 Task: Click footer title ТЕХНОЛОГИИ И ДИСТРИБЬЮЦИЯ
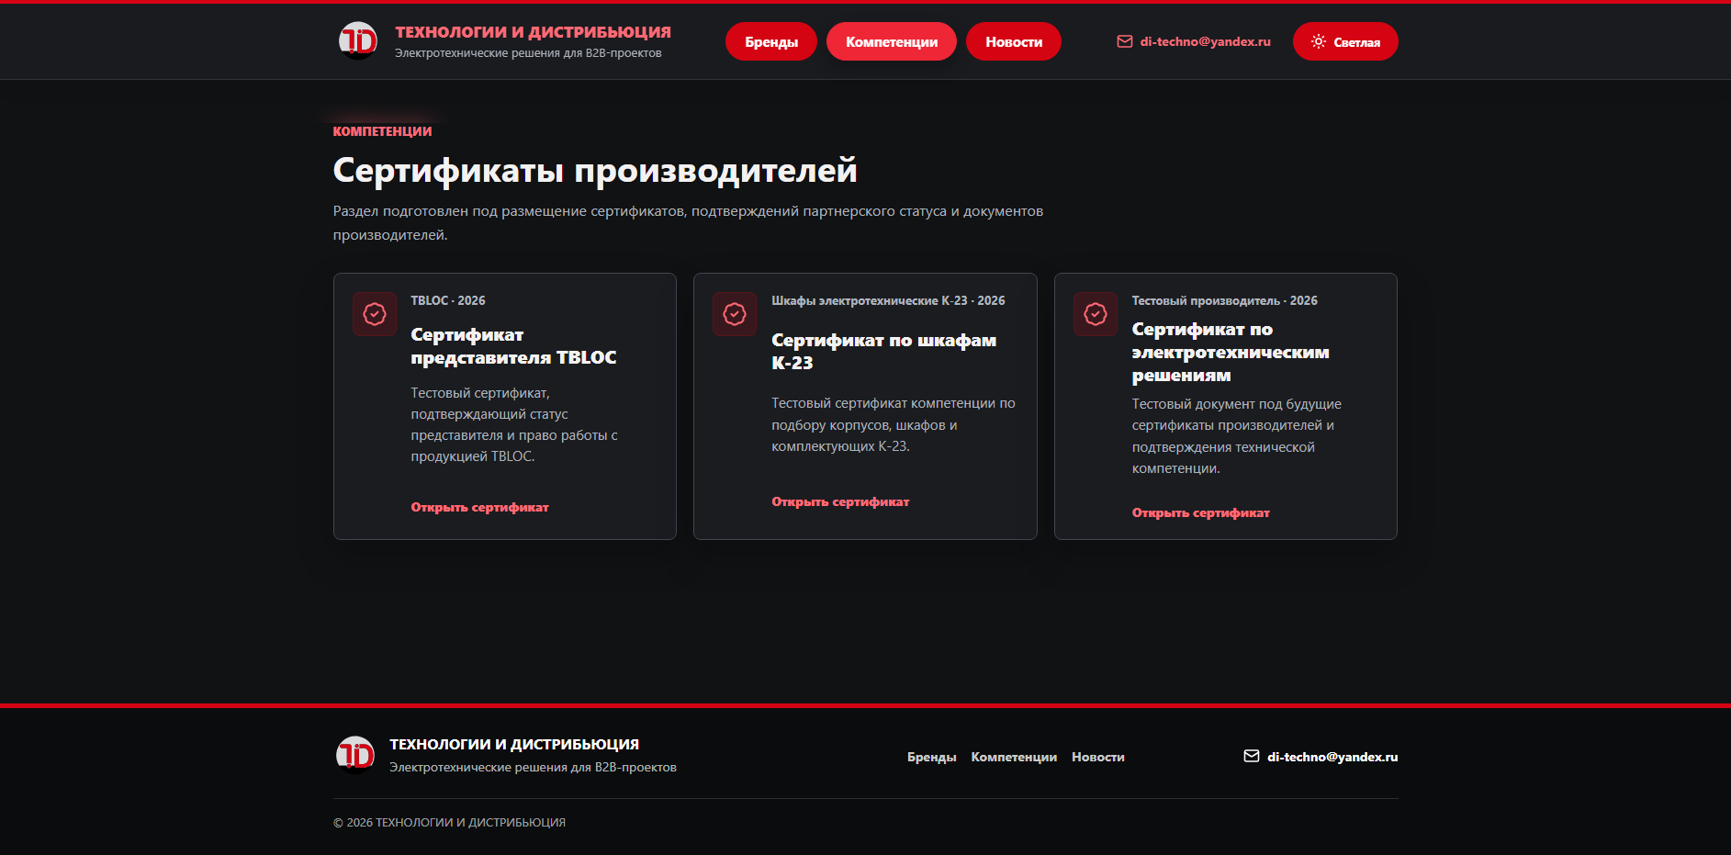pos(514,744)
